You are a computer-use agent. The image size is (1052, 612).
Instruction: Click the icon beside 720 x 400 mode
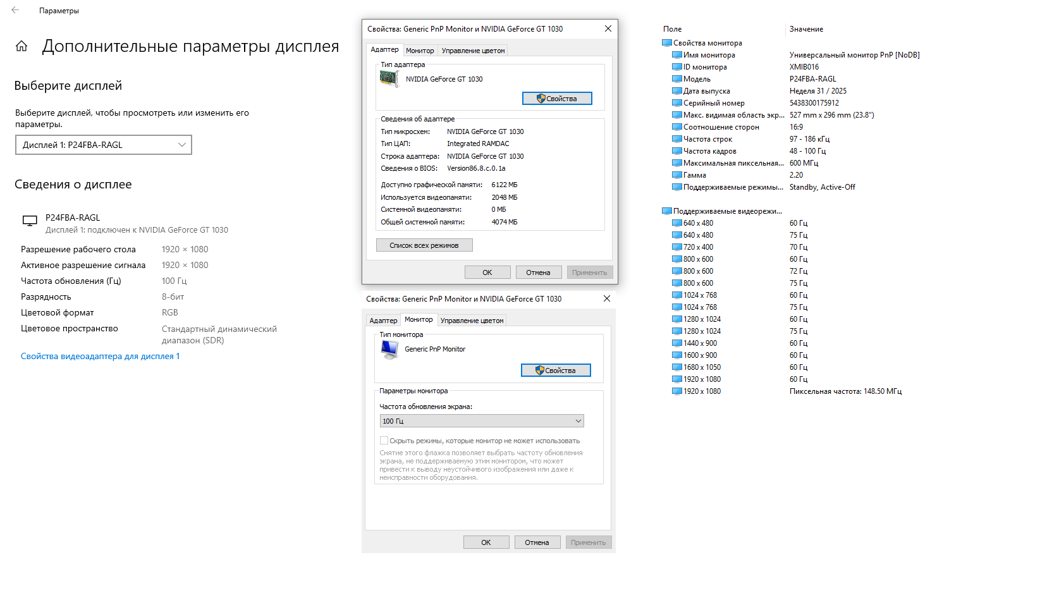tap(676, 247)
